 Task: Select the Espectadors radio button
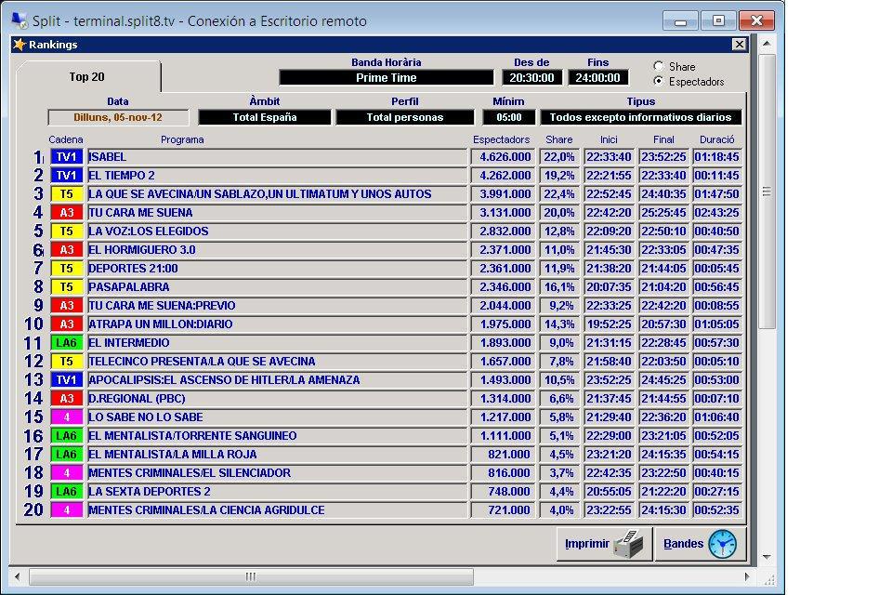[x=659, y=81]
